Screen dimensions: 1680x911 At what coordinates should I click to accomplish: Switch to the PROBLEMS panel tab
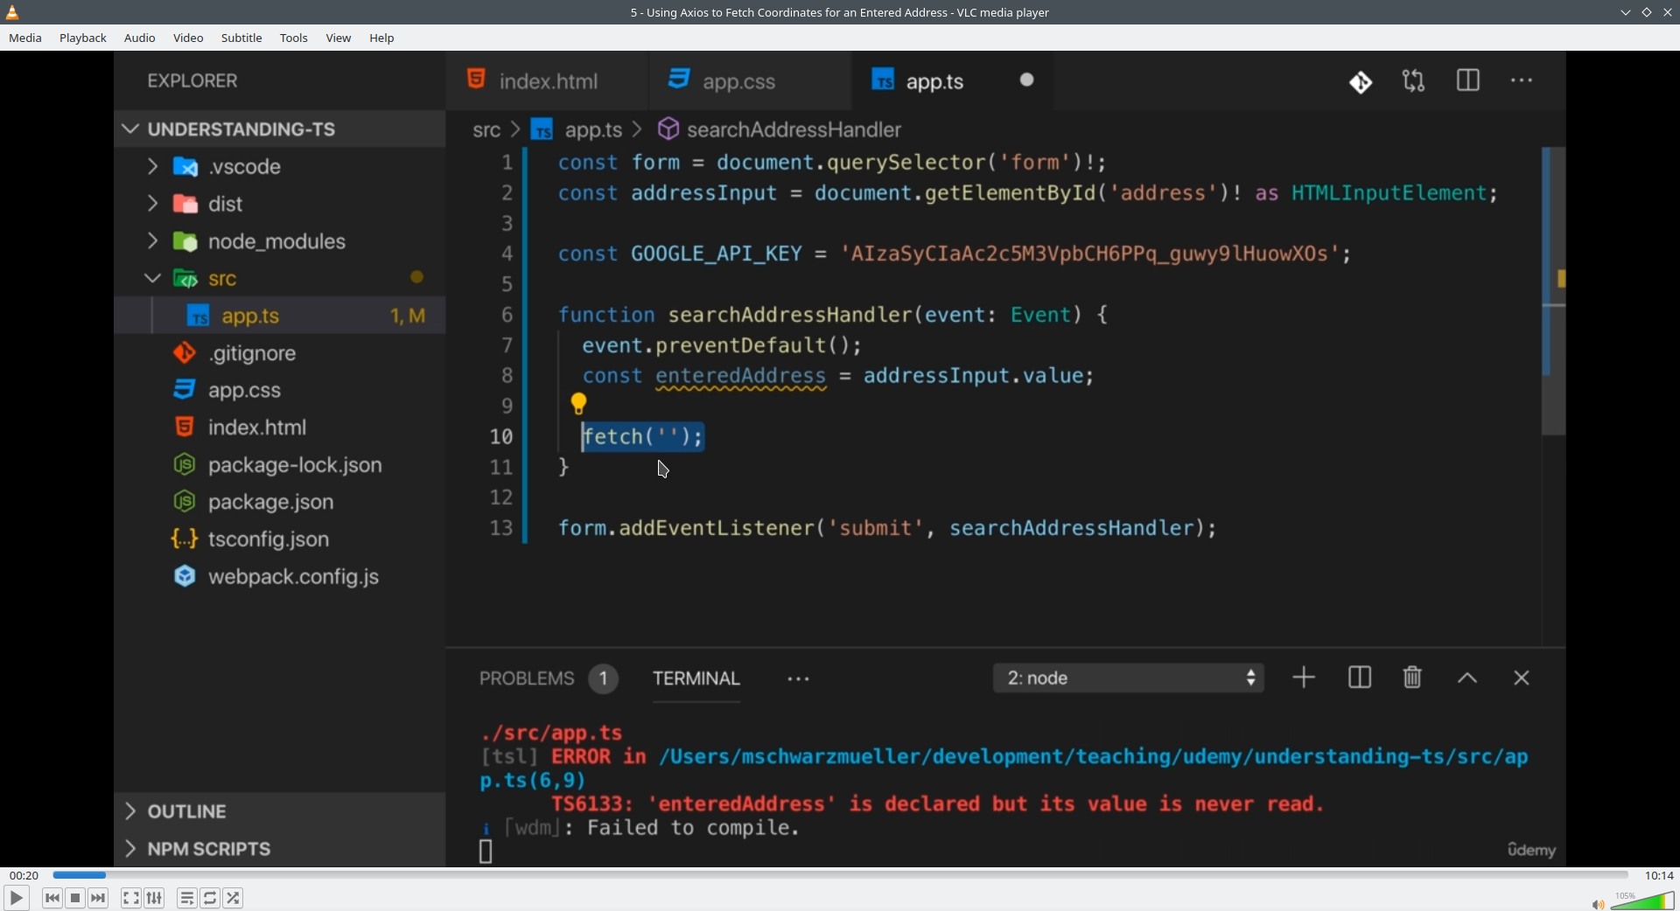[x=527, y=678]
